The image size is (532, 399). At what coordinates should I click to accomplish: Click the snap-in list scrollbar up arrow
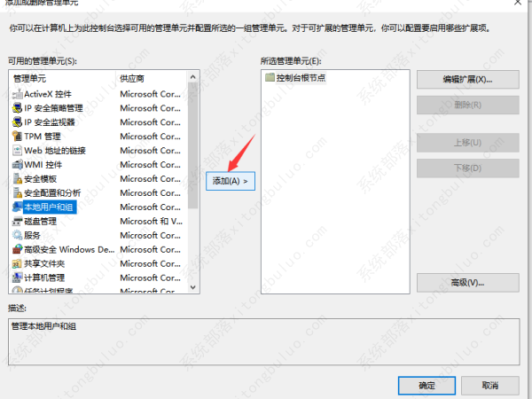(x=193, y=77)
